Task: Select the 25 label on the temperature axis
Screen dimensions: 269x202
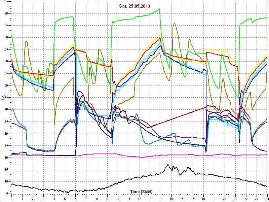Action: click(6, 146)
